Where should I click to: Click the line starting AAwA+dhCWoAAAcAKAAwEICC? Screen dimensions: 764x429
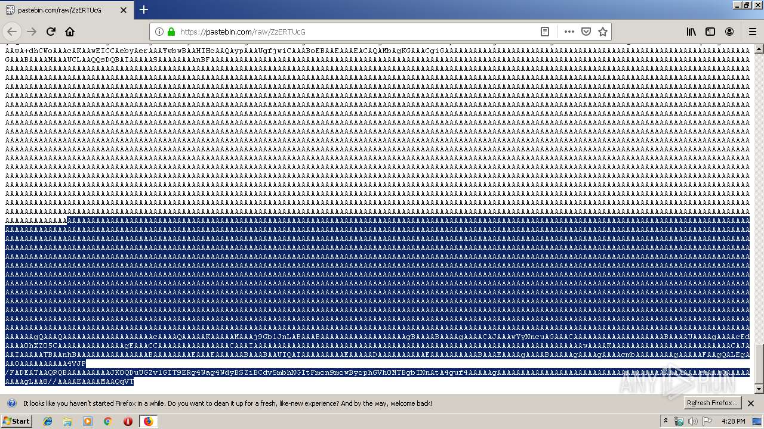[377, 51]
